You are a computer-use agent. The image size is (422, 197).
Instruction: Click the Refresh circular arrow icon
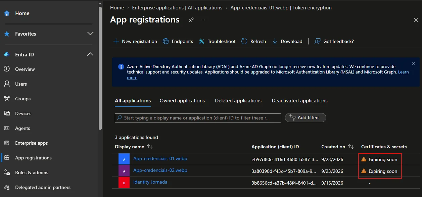[244, 41]
